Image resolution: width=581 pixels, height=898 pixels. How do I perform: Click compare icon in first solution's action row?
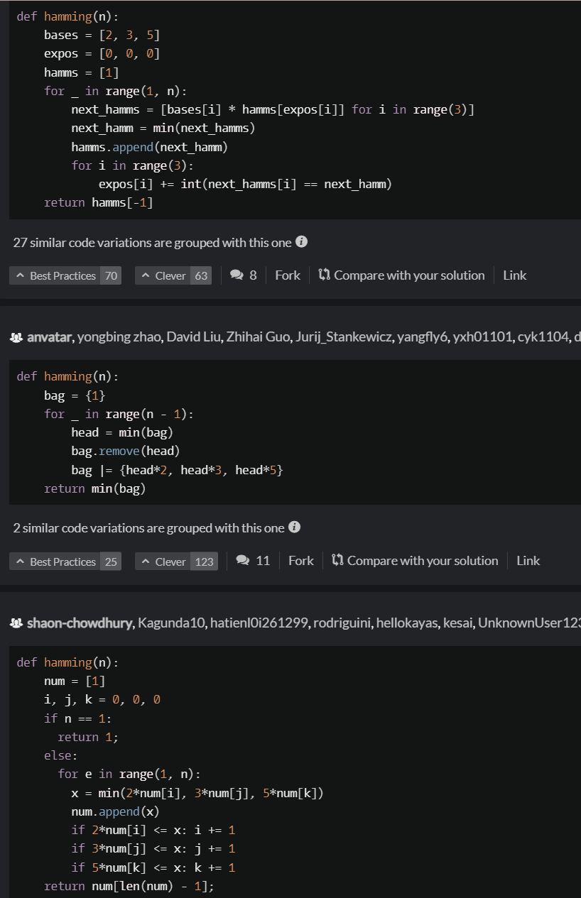click(x=325, y=275)
